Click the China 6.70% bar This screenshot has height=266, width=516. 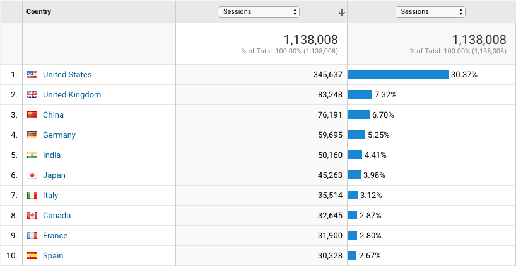click(358, 115)
